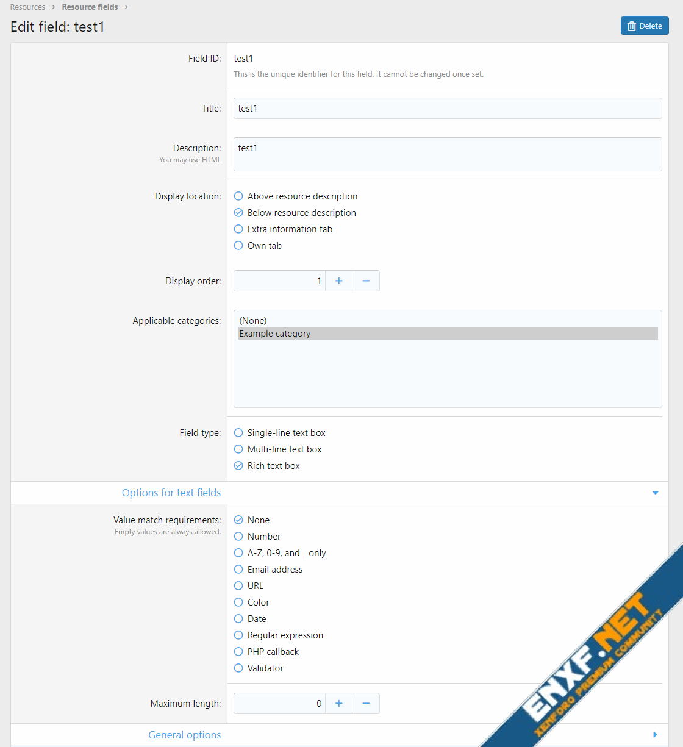Expand General options section arrow
The image size is (683, 747).
(655, 735)
